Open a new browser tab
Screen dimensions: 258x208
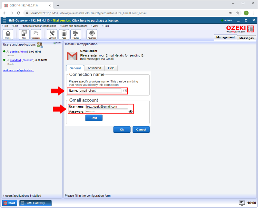coord(58,5)
